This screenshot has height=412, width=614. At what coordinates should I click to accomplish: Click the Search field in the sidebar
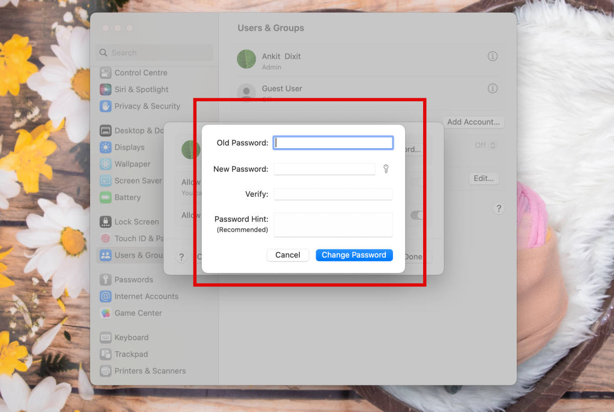[153, 53]
